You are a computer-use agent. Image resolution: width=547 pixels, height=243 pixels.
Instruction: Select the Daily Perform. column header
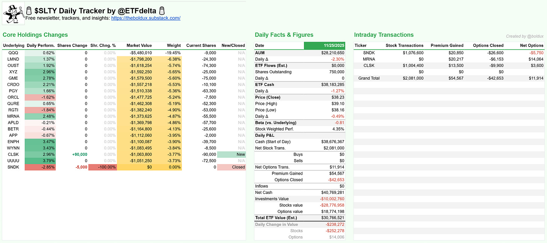point(41,45)
